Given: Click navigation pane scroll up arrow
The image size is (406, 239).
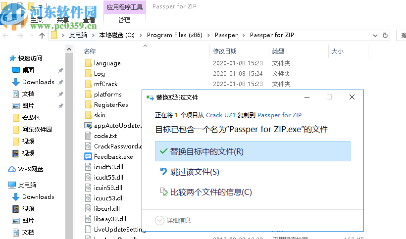Looking at the screenshot, I should tap(69, 49).
